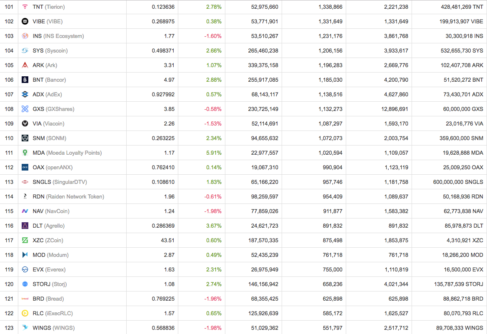Viewport: 487px width, 334px height.
Task: Select the 0.123636 price cell
Action: click(x=163, y=7)
